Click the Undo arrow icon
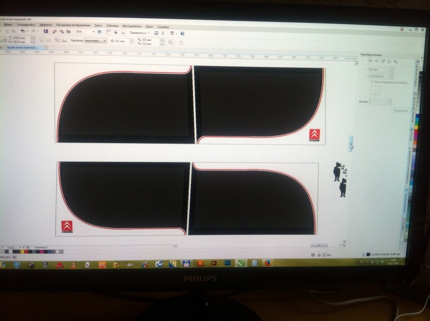The width and height of the screenshot is (430, 321). 22,31
